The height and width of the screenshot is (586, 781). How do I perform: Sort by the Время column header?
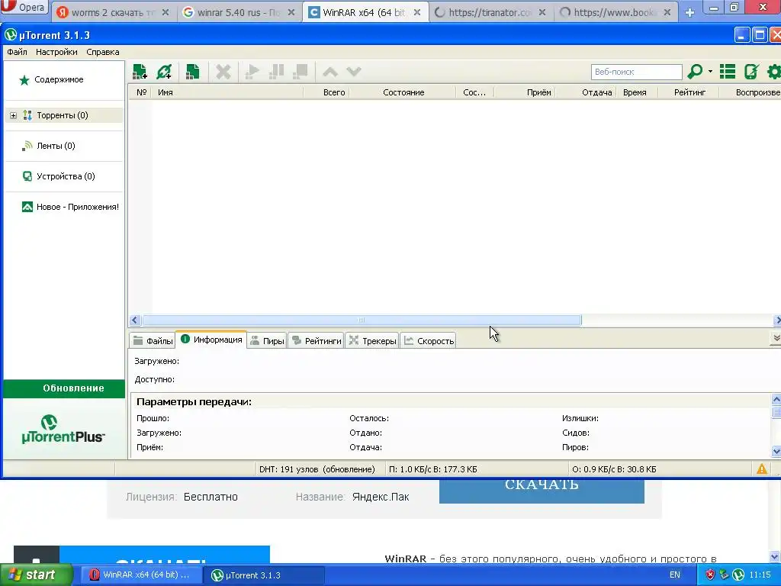click(x=637, y=92)
